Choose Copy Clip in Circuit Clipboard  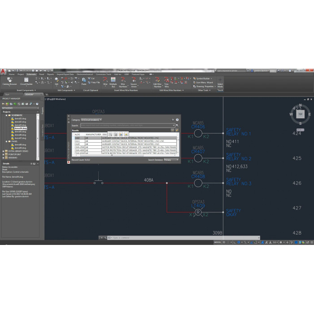[x=94, y=82]
